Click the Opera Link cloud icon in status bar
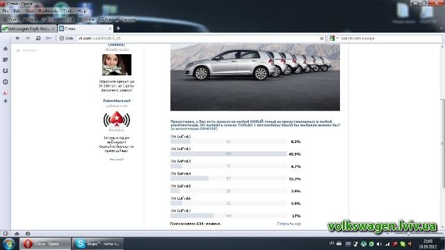445x250 pixels. (x=17, y=233)
